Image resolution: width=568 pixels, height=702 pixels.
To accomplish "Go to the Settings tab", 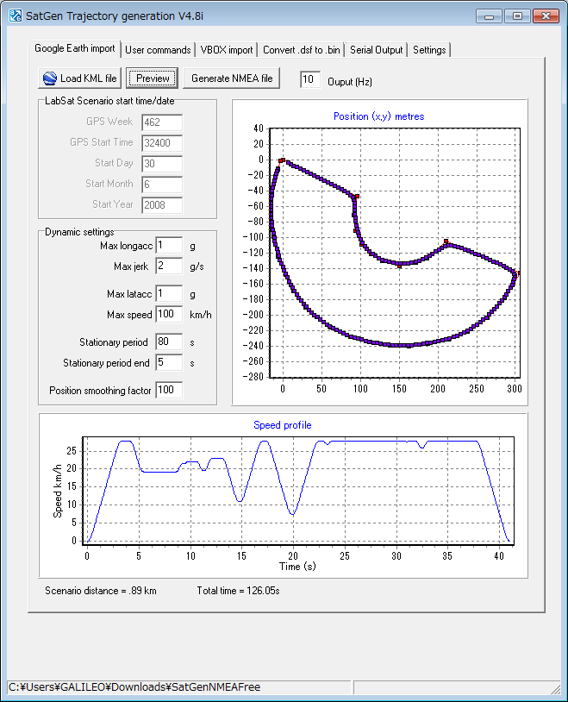I will pos(429,50).
